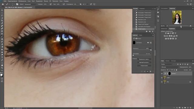Select the Lasso tool

2,15
